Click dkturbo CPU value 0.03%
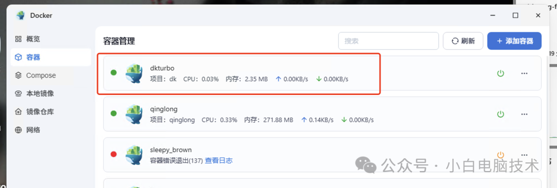Screen dimensions: 557x188 click(210, 79)
